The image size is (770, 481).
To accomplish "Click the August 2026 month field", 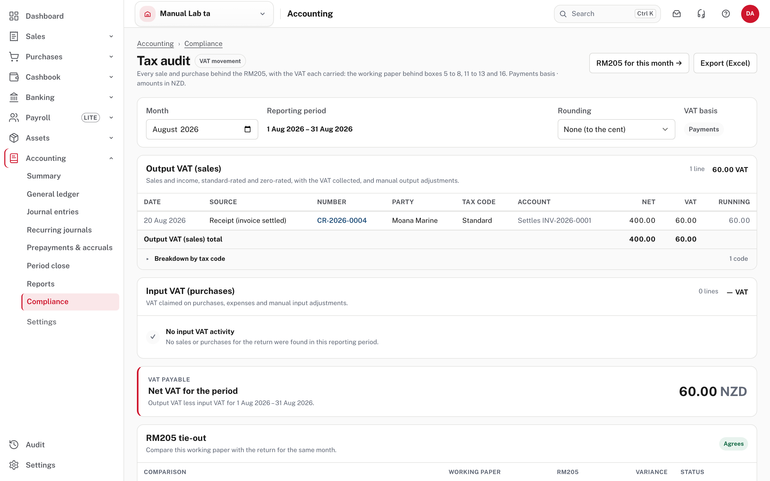I will click(x=202, y=129).
